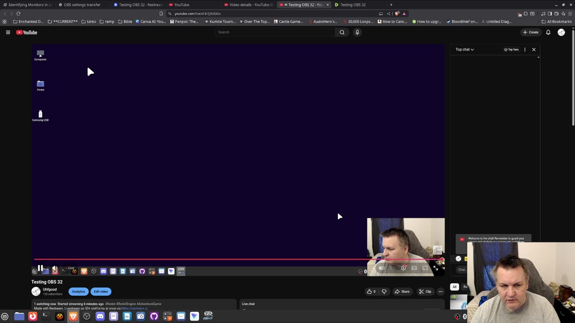Pause the live video

pyautogui.click(x=40, y=268)
